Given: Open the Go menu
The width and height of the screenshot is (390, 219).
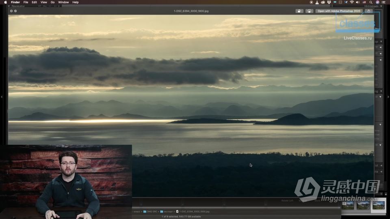Looking at the screenshot, I should point(52,2).
